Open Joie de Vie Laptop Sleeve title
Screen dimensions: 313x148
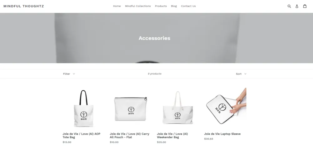[x=222, y=134]
